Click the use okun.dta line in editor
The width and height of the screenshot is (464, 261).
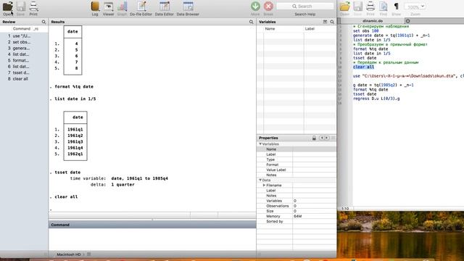pos(408,76)
